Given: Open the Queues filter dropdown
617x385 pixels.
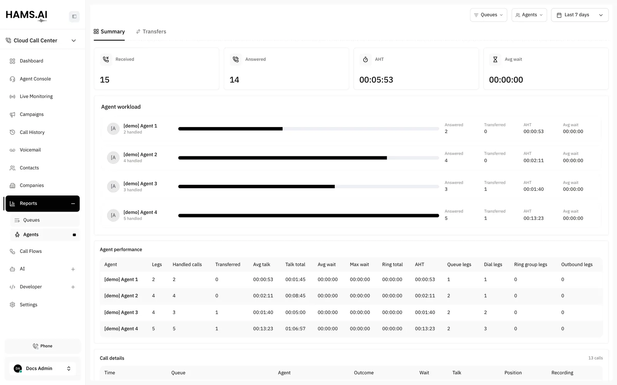Looking at the screenshot, I should (488, 15).
